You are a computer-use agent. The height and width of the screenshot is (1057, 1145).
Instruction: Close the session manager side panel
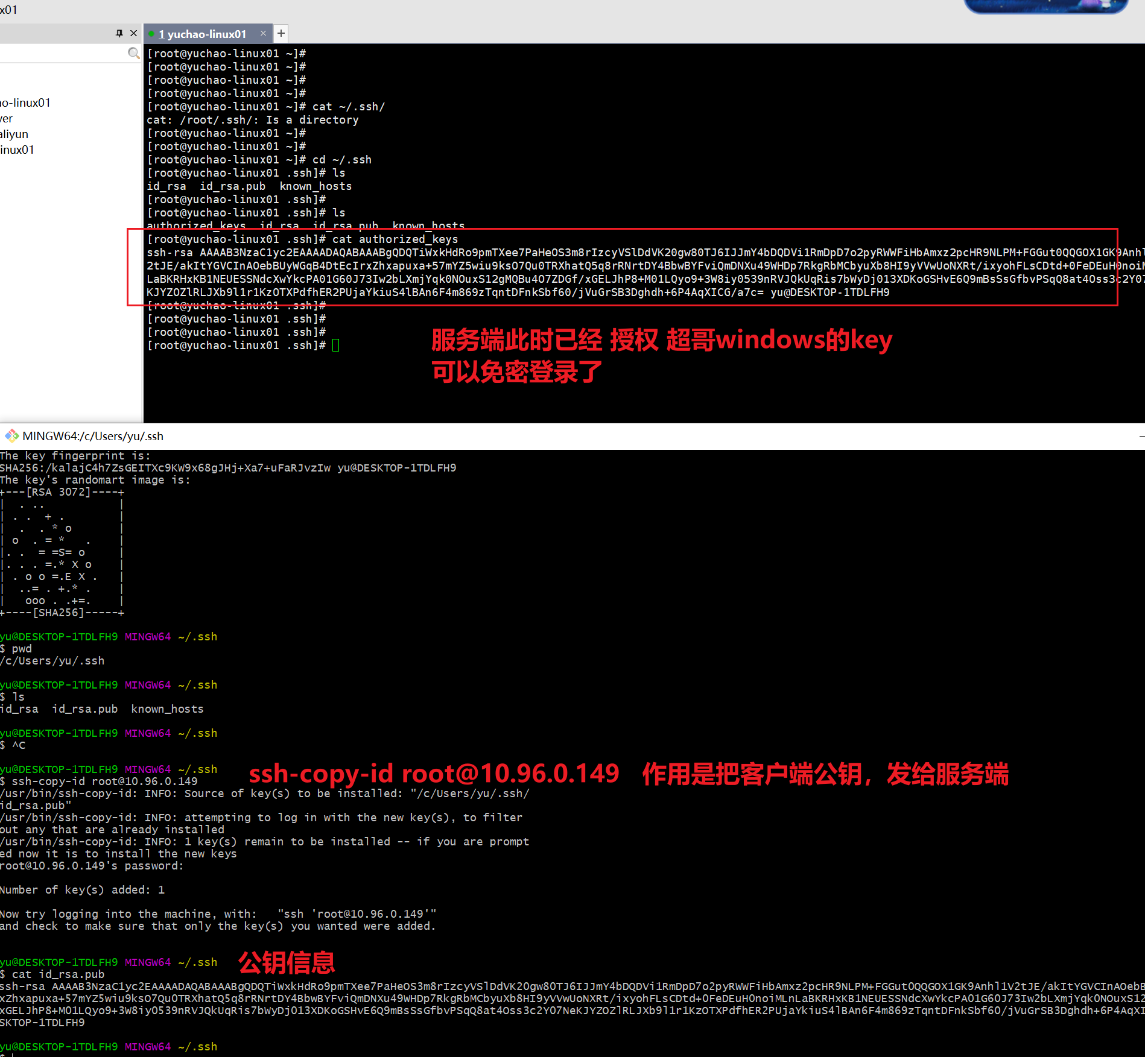point(134,34)
